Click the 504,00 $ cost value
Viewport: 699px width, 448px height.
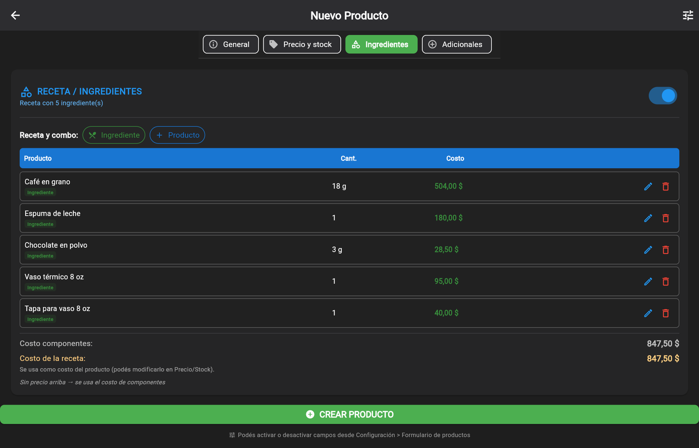449,186
